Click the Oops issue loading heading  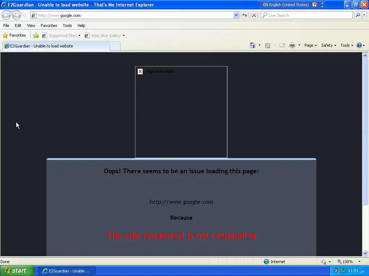coord(181,171)
